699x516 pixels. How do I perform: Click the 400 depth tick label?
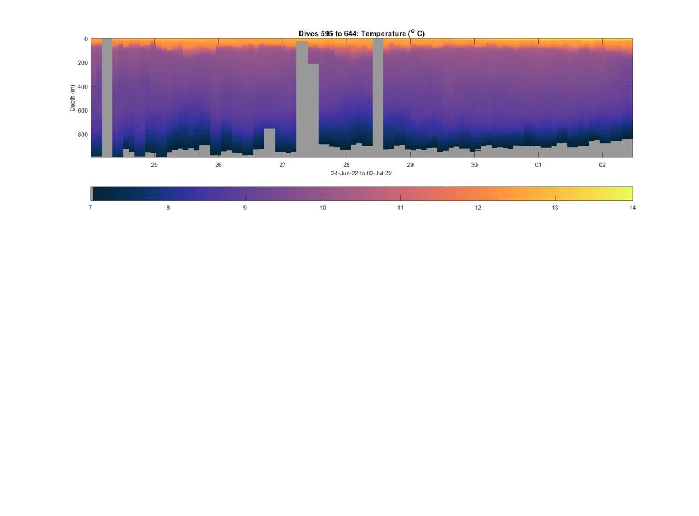click(83, 87)
